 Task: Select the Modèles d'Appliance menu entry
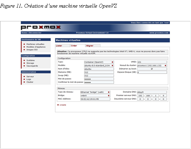coord(36,47)
